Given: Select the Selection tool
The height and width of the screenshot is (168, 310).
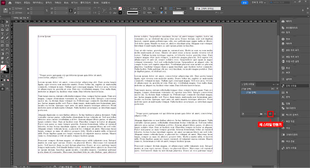Looking at the screenshot, I should coord(3,22).
